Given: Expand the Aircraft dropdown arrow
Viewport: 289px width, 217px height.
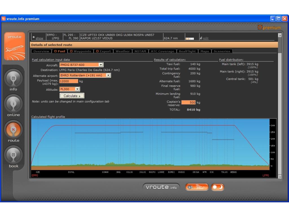Looking at the screenshot, I should click(x=101, y=65).
